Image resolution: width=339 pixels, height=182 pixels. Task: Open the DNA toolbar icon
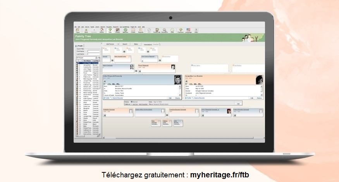(x=172, y=30)
